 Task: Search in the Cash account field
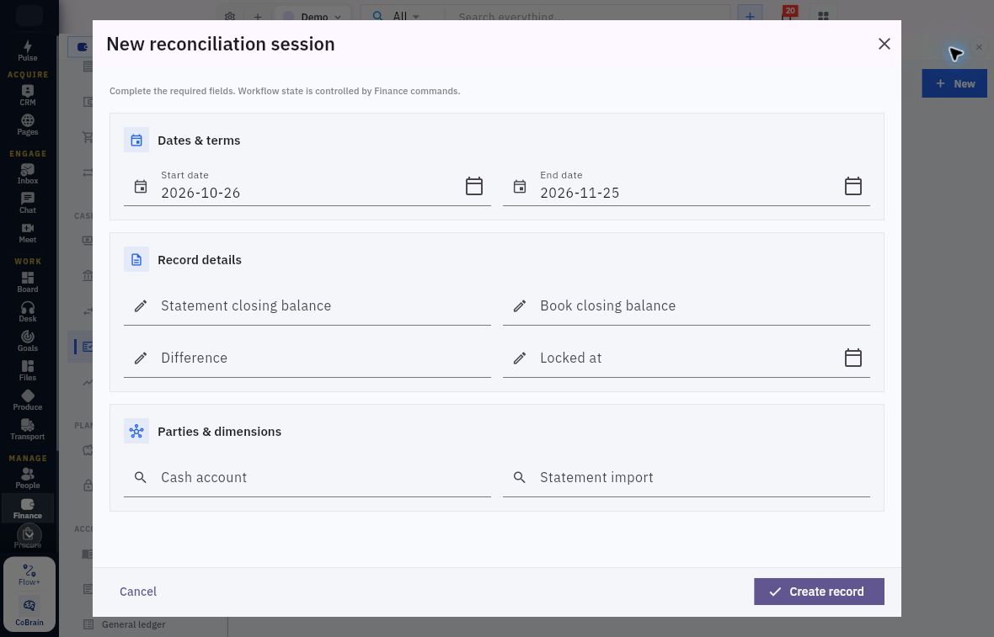pyautogui.click(x=307, y=477)
